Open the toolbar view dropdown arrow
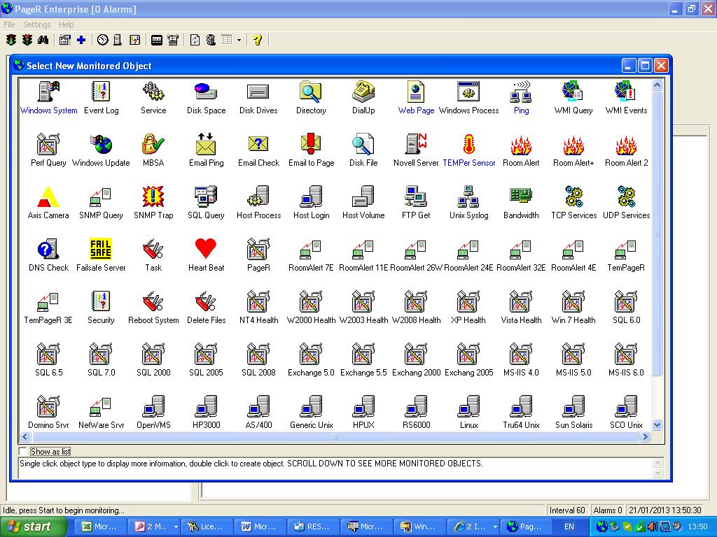717x537 pixels. [x=239, y=40]
